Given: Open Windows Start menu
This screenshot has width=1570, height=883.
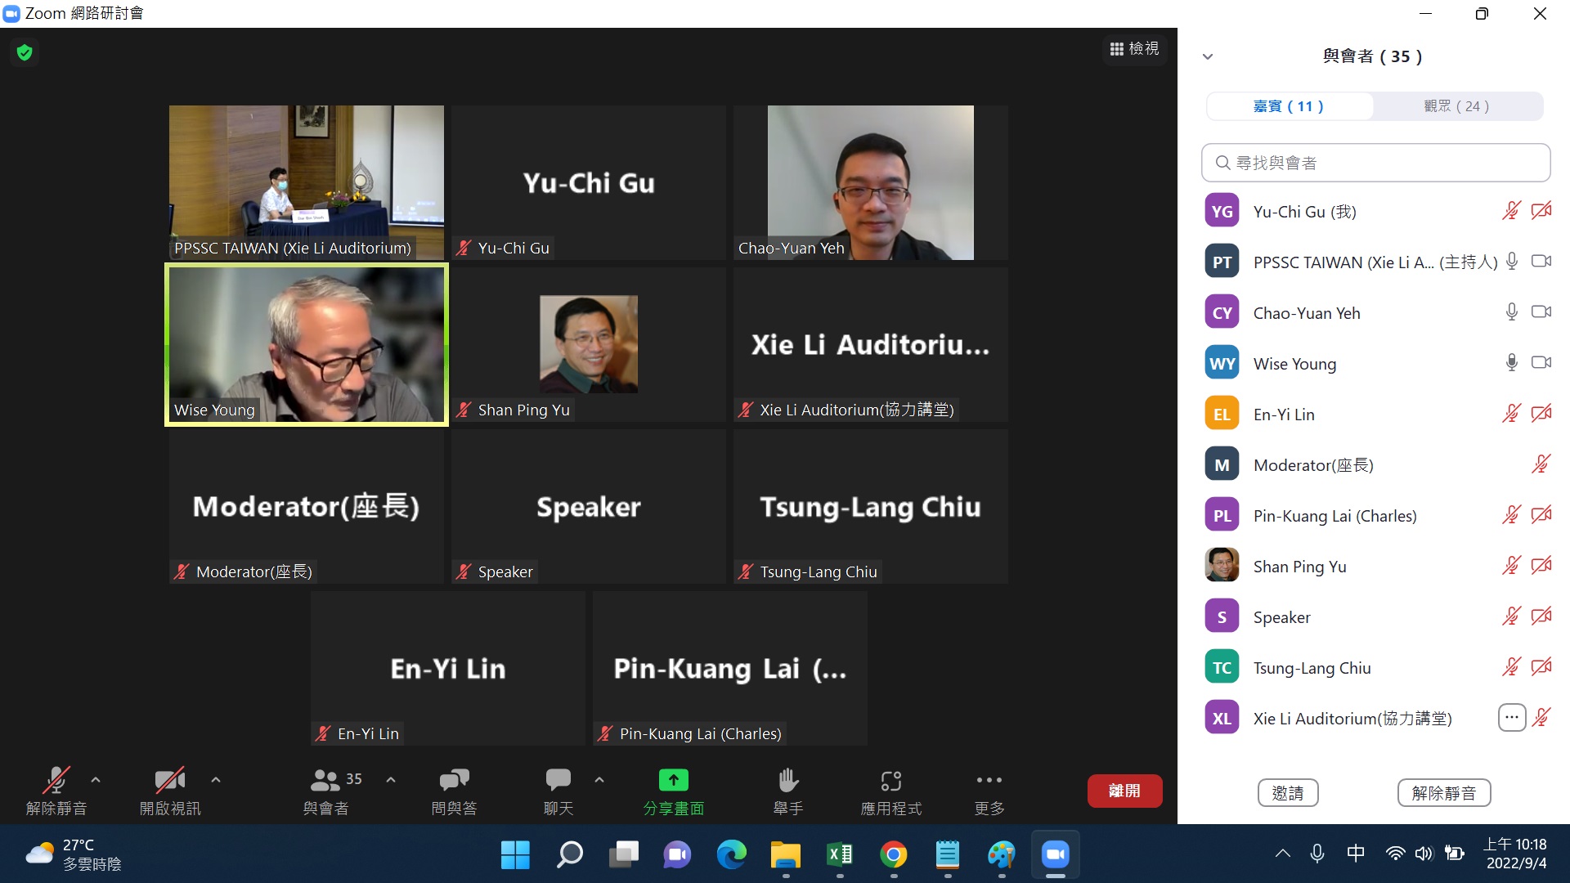Looking at the screenshot, I should coord(515,855).
